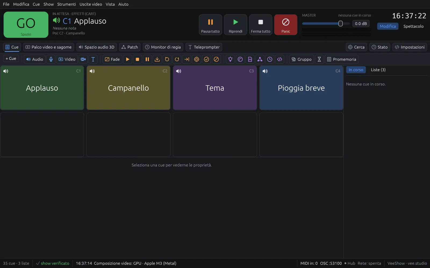Image resolution: width=430 pixels, height=268 pixels.
Task: Add a go-to cue with the arrow-to-bar icon
Action: [x=187, y=59]
